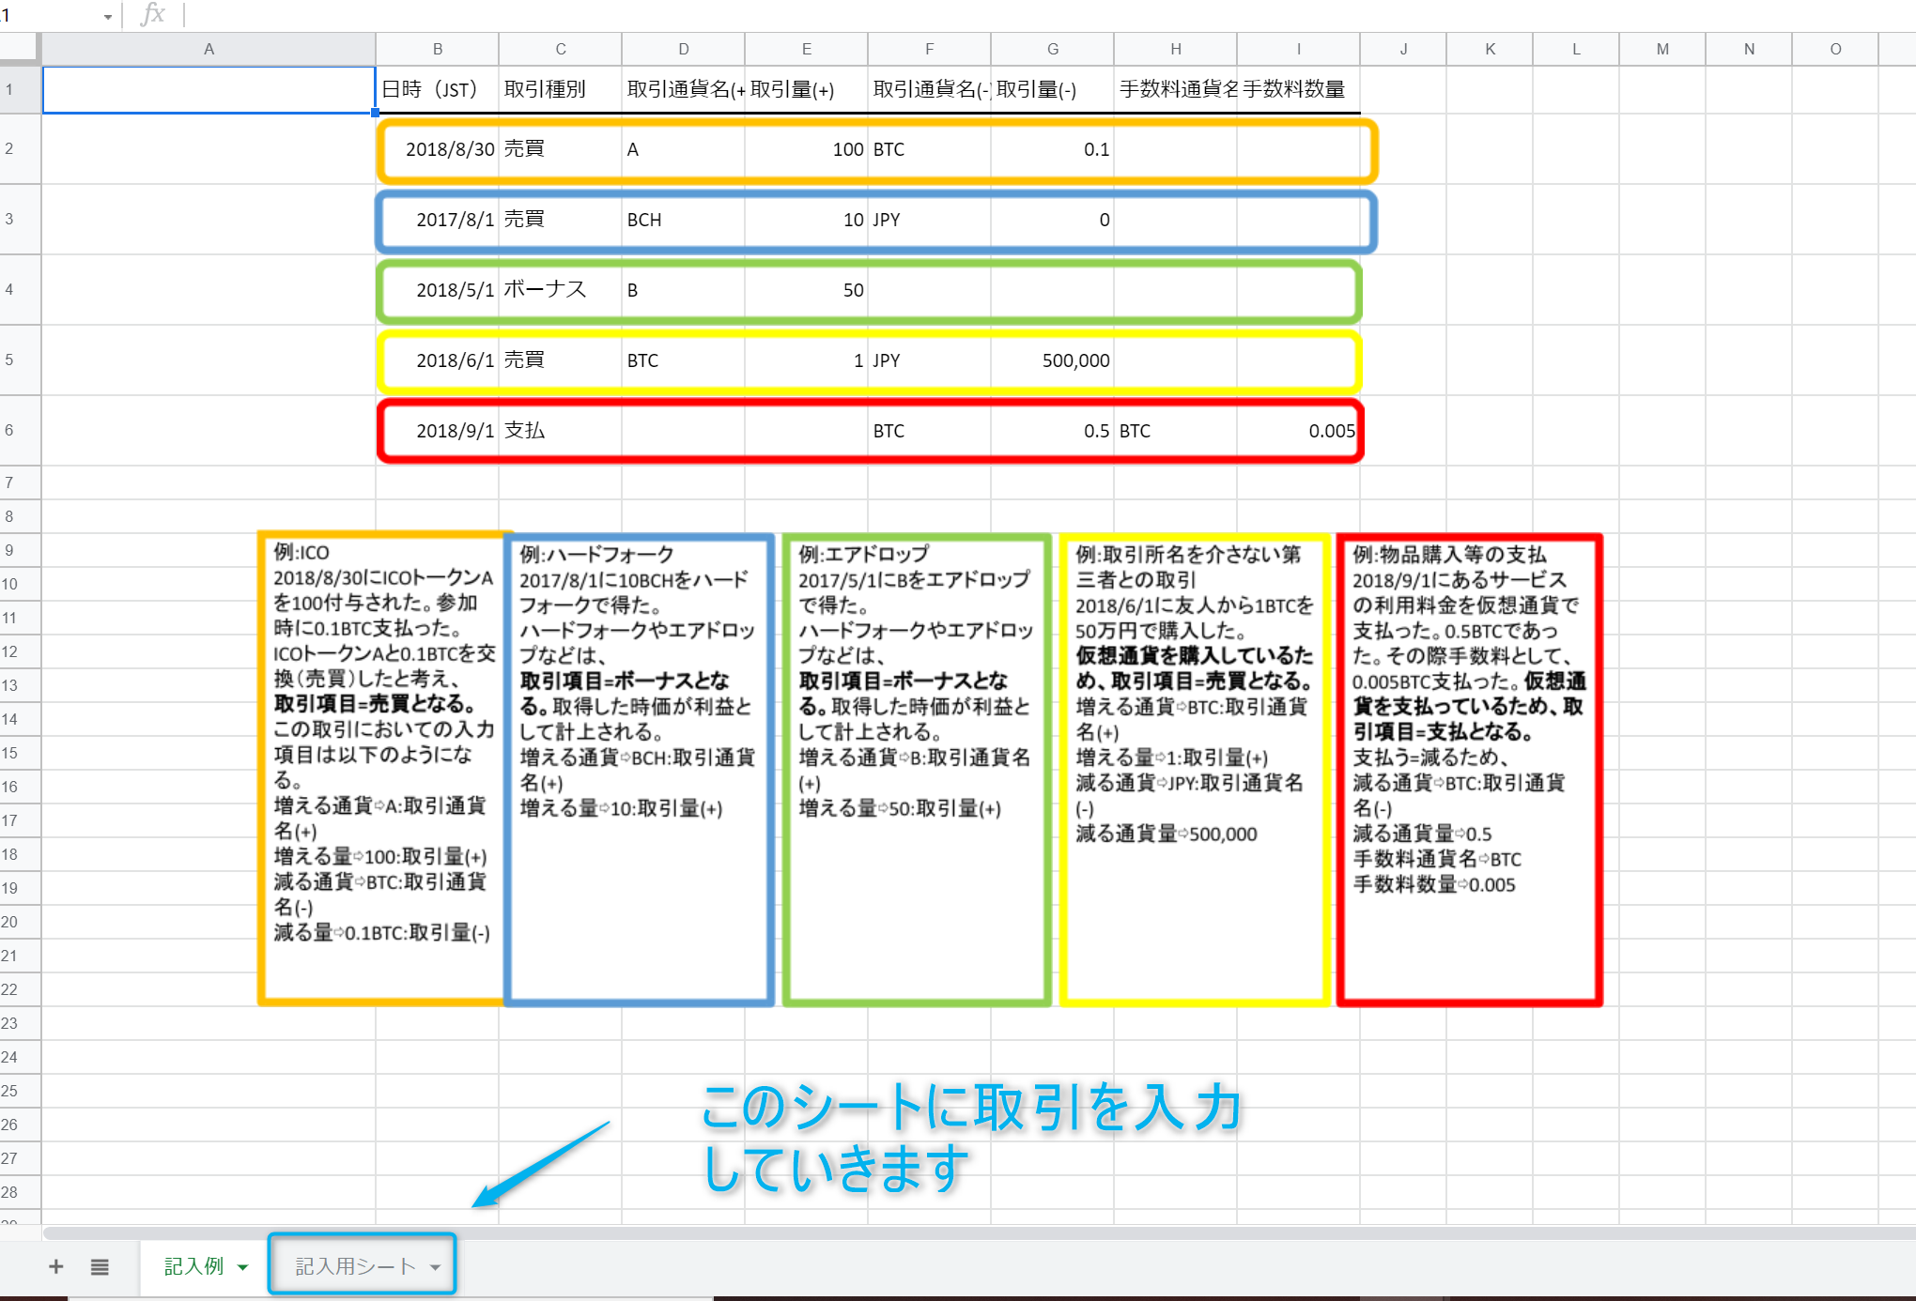Click the 取引量(-) header cell
The image size is (1916, 1301).
pyautogui.click(x=1053, y=90)
